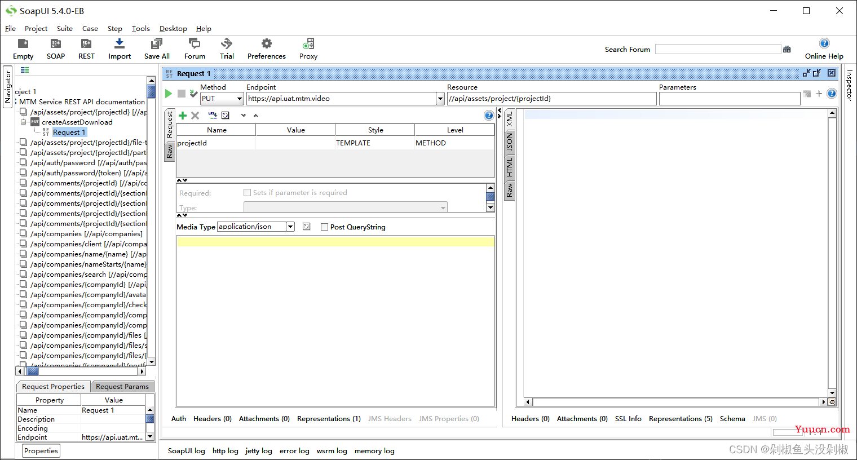Viewport: 857px width, 460px height.
Task: Click into the Search Forum field
Action: tap(718, 50)
